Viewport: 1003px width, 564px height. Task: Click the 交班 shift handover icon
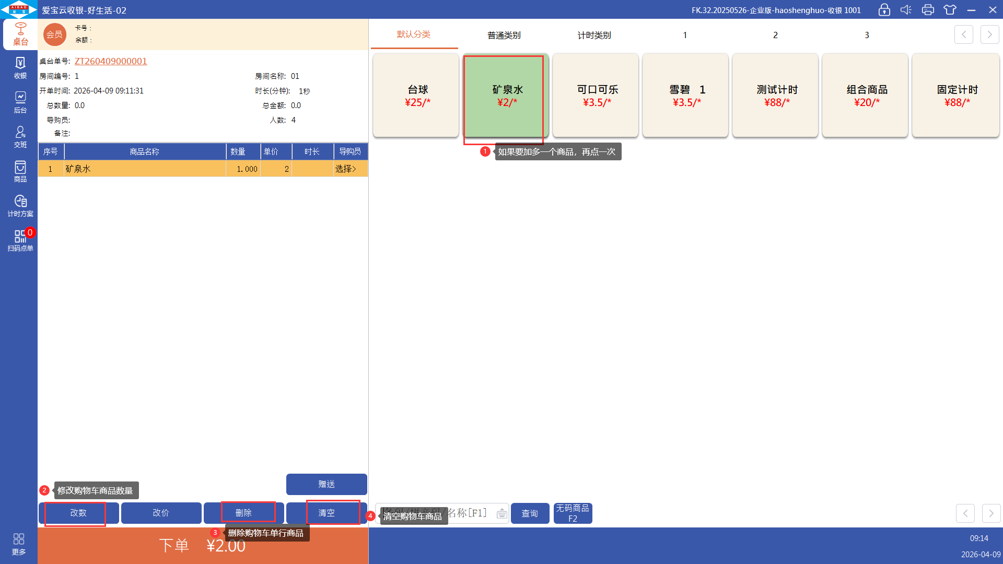coord(20,137)
